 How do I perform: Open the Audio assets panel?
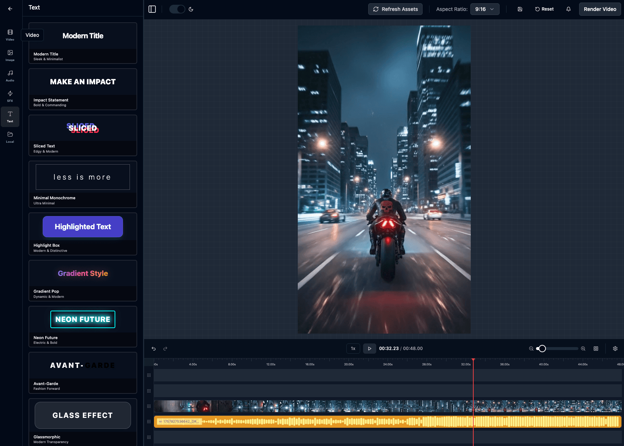tap(10, 76)
